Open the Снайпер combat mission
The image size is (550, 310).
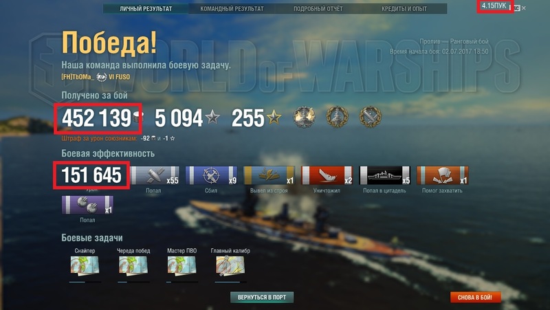click(x=85, y=265)
